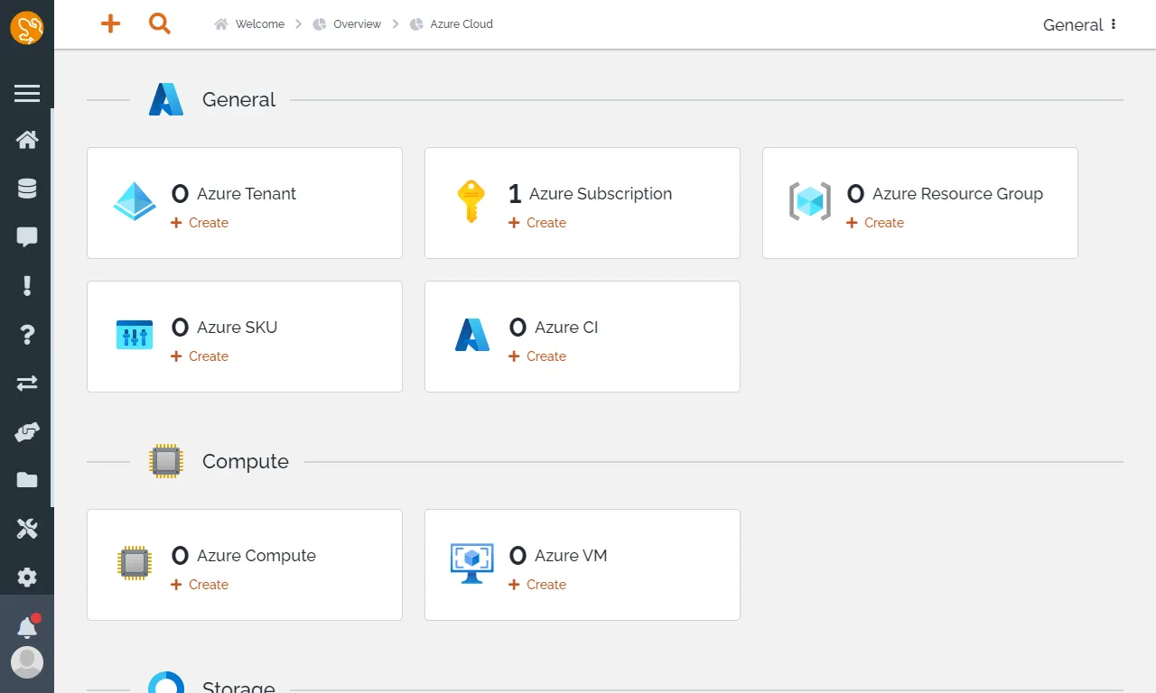Open the Azure Subscription list
Viewport: 1156px width, 693px height.
(x=600, y=194)
